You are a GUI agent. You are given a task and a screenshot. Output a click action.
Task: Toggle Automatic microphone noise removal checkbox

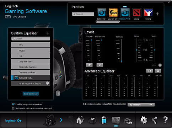click(13, 108)
